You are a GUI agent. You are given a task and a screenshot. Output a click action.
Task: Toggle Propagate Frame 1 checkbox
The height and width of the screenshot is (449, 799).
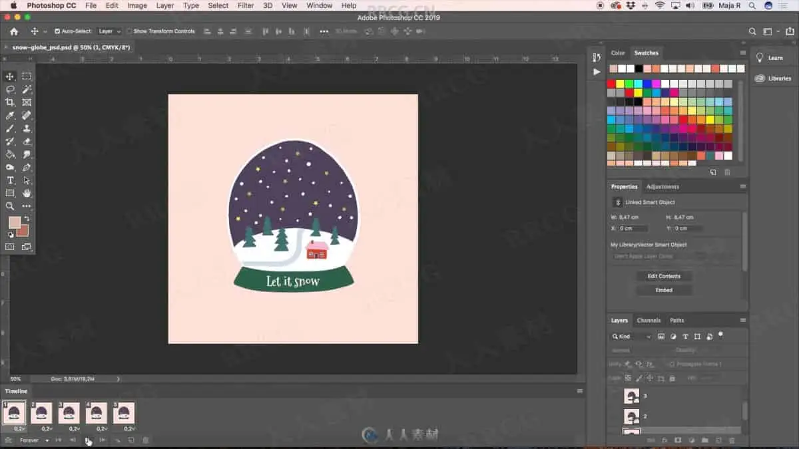[670, 364]
